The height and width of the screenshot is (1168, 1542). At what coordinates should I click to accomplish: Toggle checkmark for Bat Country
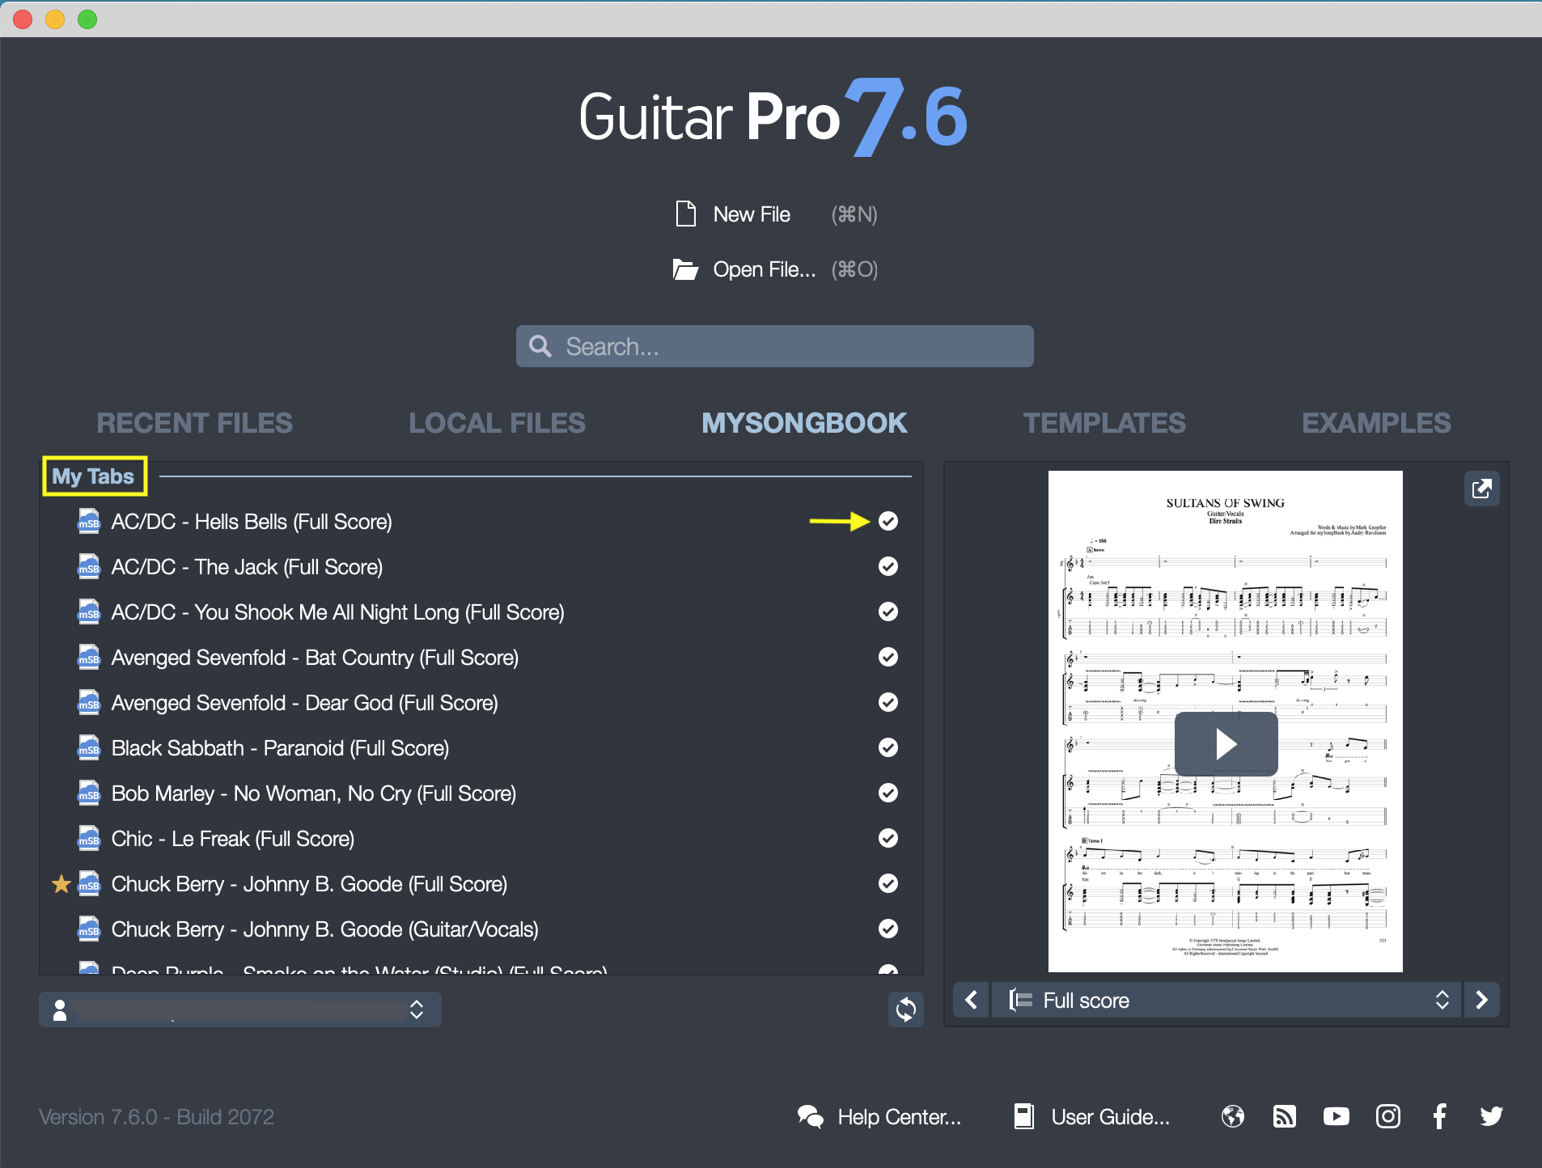click(888, 657)
